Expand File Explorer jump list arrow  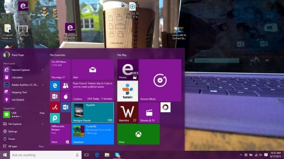(x=43, y=124)
